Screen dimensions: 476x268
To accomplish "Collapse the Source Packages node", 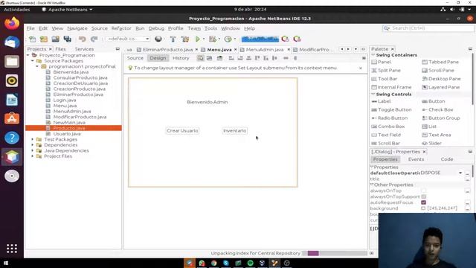I will (x=33, y=61).
